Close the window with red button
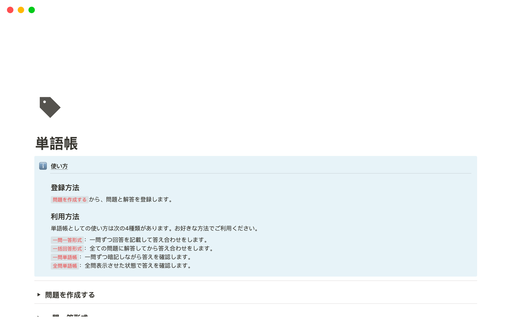The width and height of the screenshot is (515, 322). (10, 10)
